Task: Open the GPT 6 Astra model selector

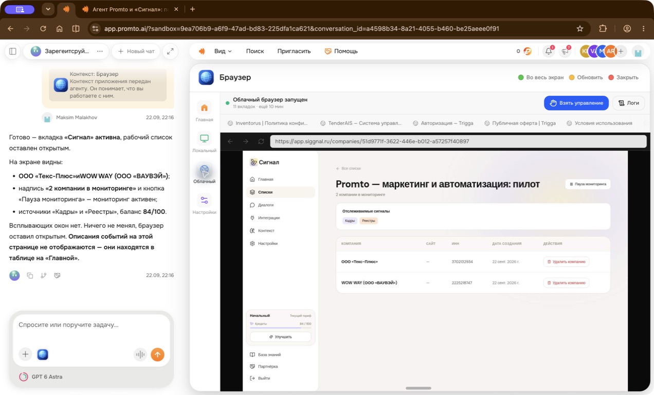Action: [41, 376]
